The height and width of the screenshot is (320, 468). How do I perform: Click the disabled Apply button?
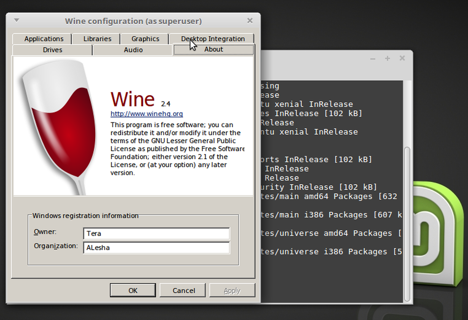(232, 290)
